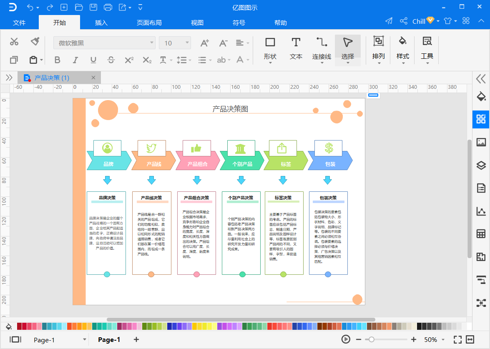Toggle underline formatting
Viewport: 490px width, 349px height.
[x=93, y=60]
